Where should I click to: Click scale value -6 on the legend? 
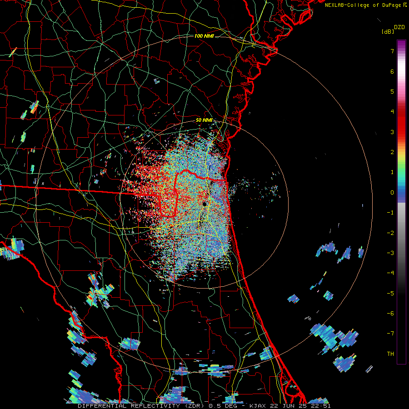[390, 314]
